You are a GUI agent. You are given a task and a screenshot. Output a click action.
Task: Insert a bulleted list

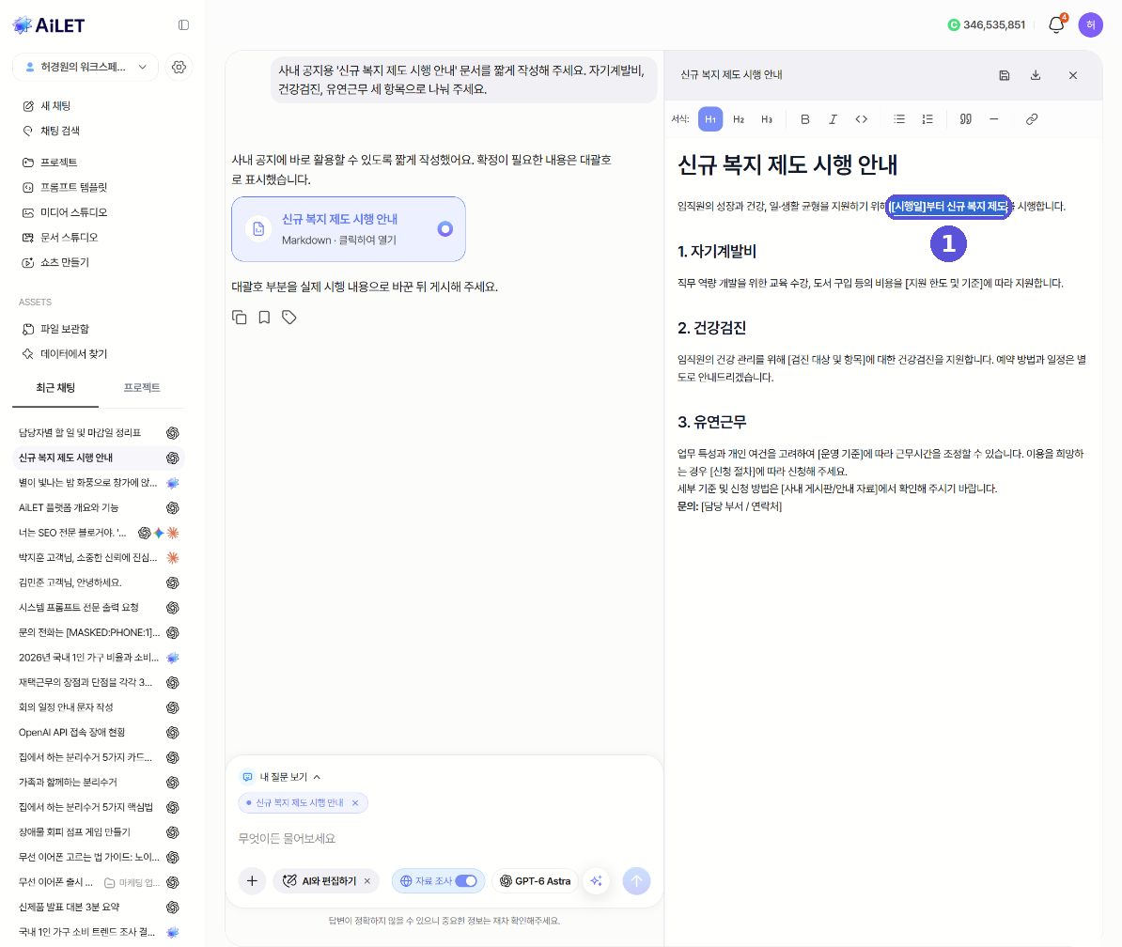coord(899,119)
